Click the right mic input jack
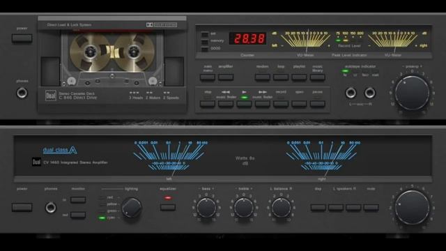446x251 pixels. (369, 93)
